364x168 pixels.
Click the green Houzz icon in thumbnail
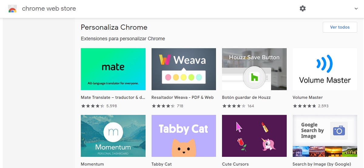tap(254, 78)
